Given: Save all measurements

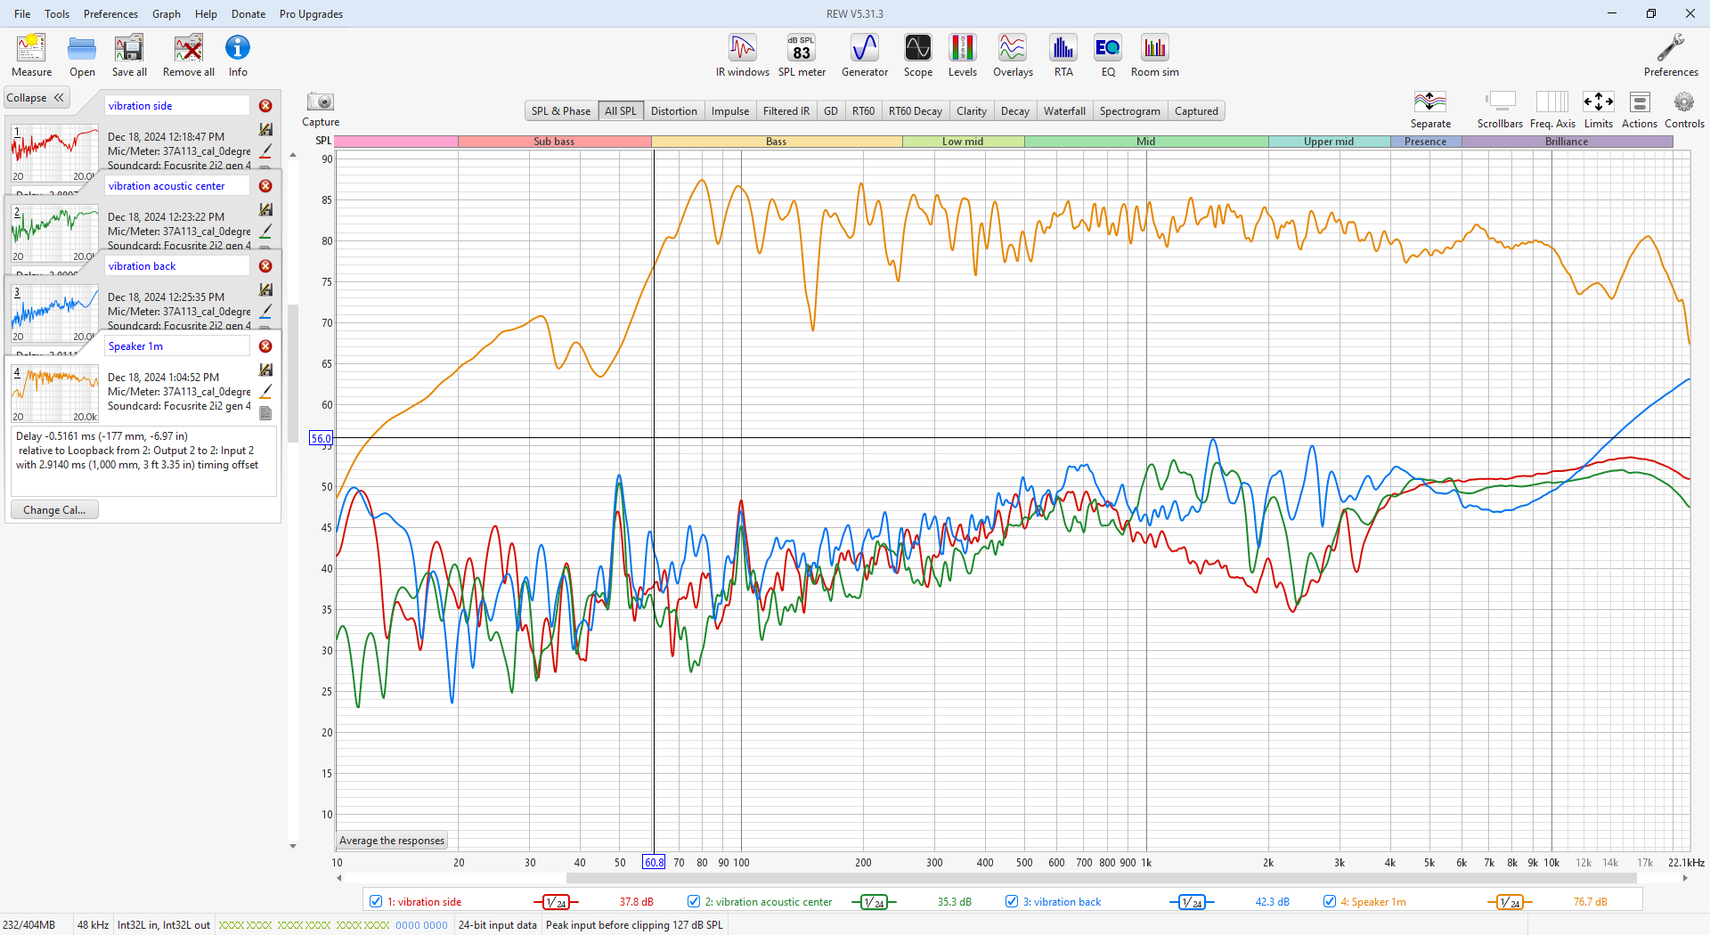Looking at the screenshot, I should [129, 55].
